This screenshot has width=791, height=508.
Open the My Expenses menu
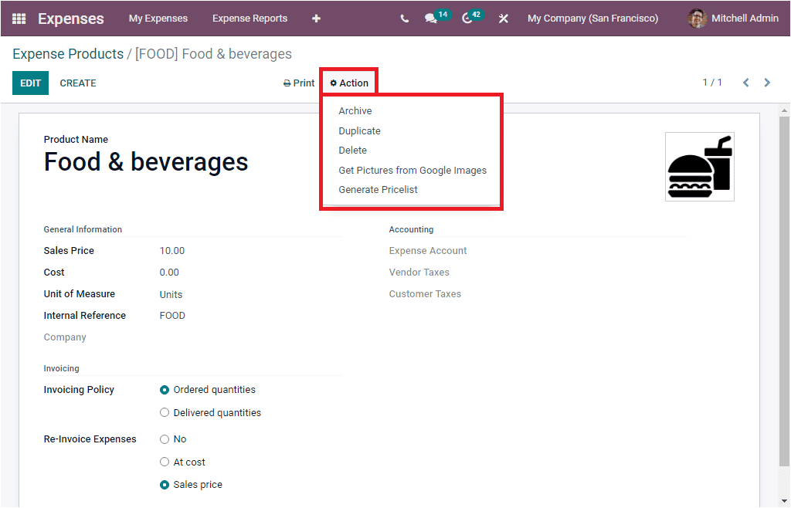(158, 18)
